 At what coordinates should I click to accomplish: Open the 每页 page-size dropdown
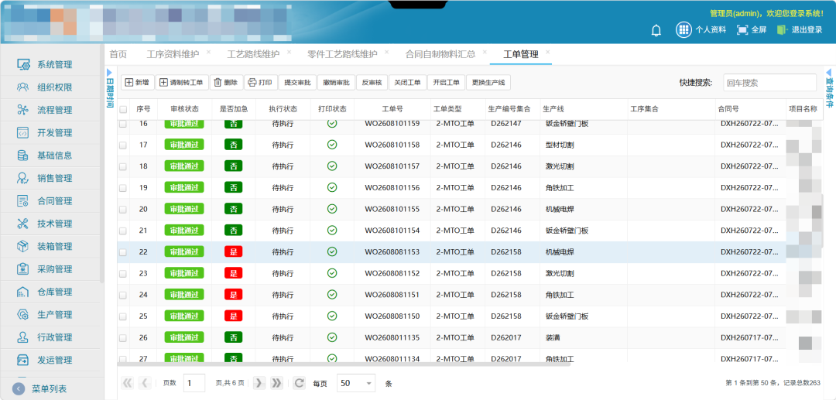[356, 383]
